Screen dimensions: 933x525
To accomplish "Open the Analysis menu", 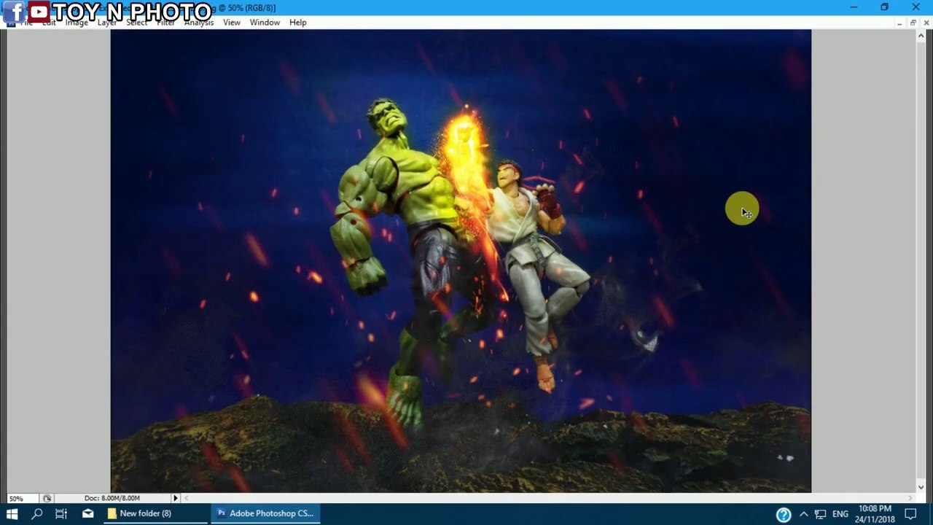I will click(x=199, y=23).
